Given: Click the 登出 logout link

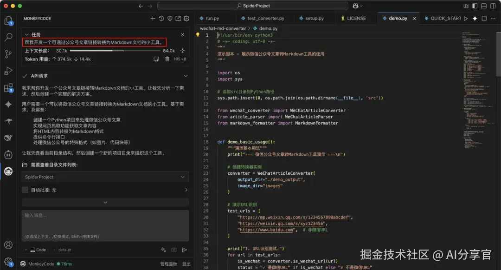Looking at the screenshot, I should point(186,264).
